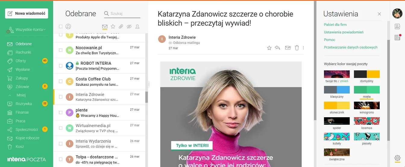Tick checkbox for Interia Zdrowie message

click(x=61, y=97)
